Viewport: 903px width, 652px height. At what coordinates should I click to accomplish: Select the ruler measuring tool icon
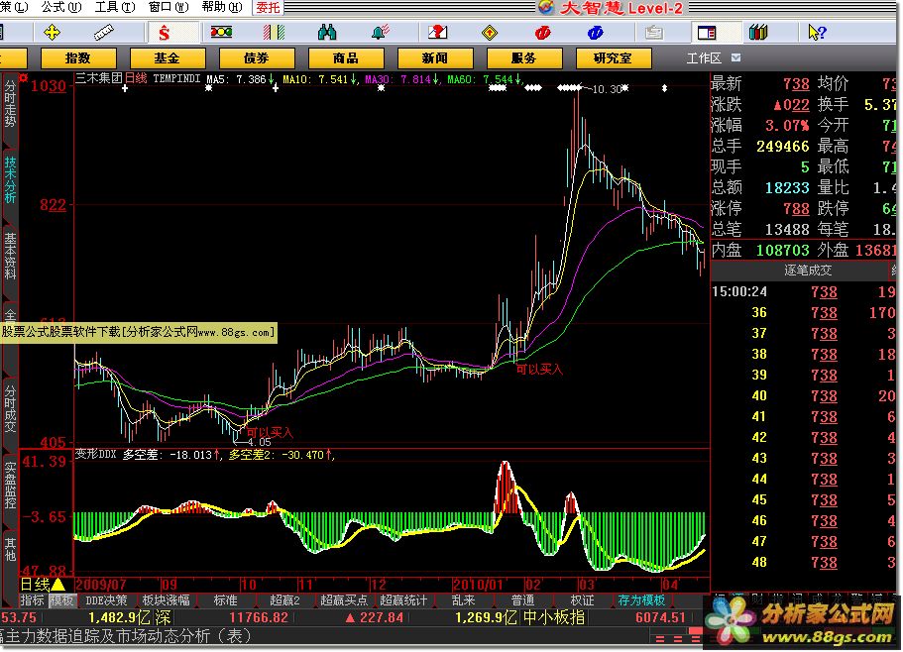[104, 33]
